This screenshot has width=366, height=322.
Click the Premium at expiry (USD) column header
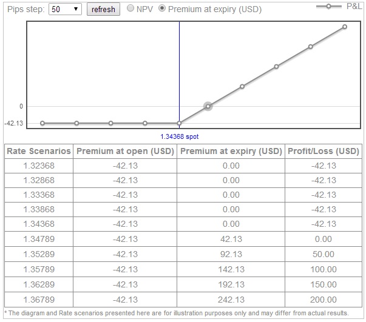pyautogui.click(x=231, y=151)
